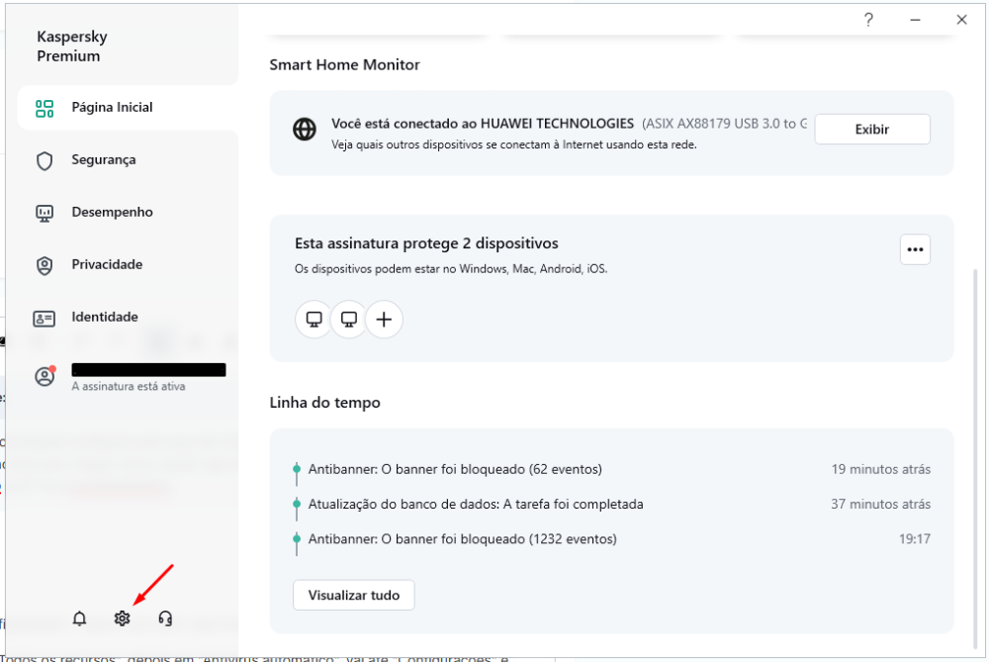Viewport: 989px width, 662px height.
Task: Open the support headset icon
Action: point(165,618)
